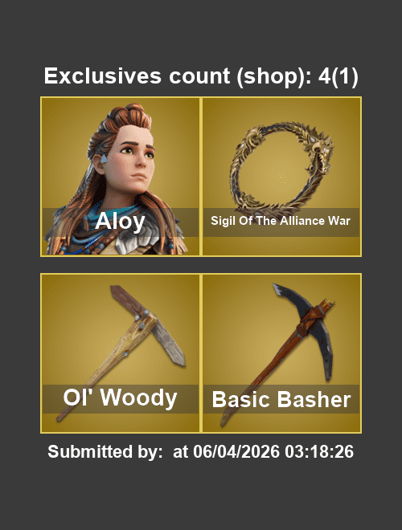This screenshot has width=402, height=530.
Task: Click the sparkle dots inside the sigil ring
Action: pyautogui.click(x=281, y=178)
